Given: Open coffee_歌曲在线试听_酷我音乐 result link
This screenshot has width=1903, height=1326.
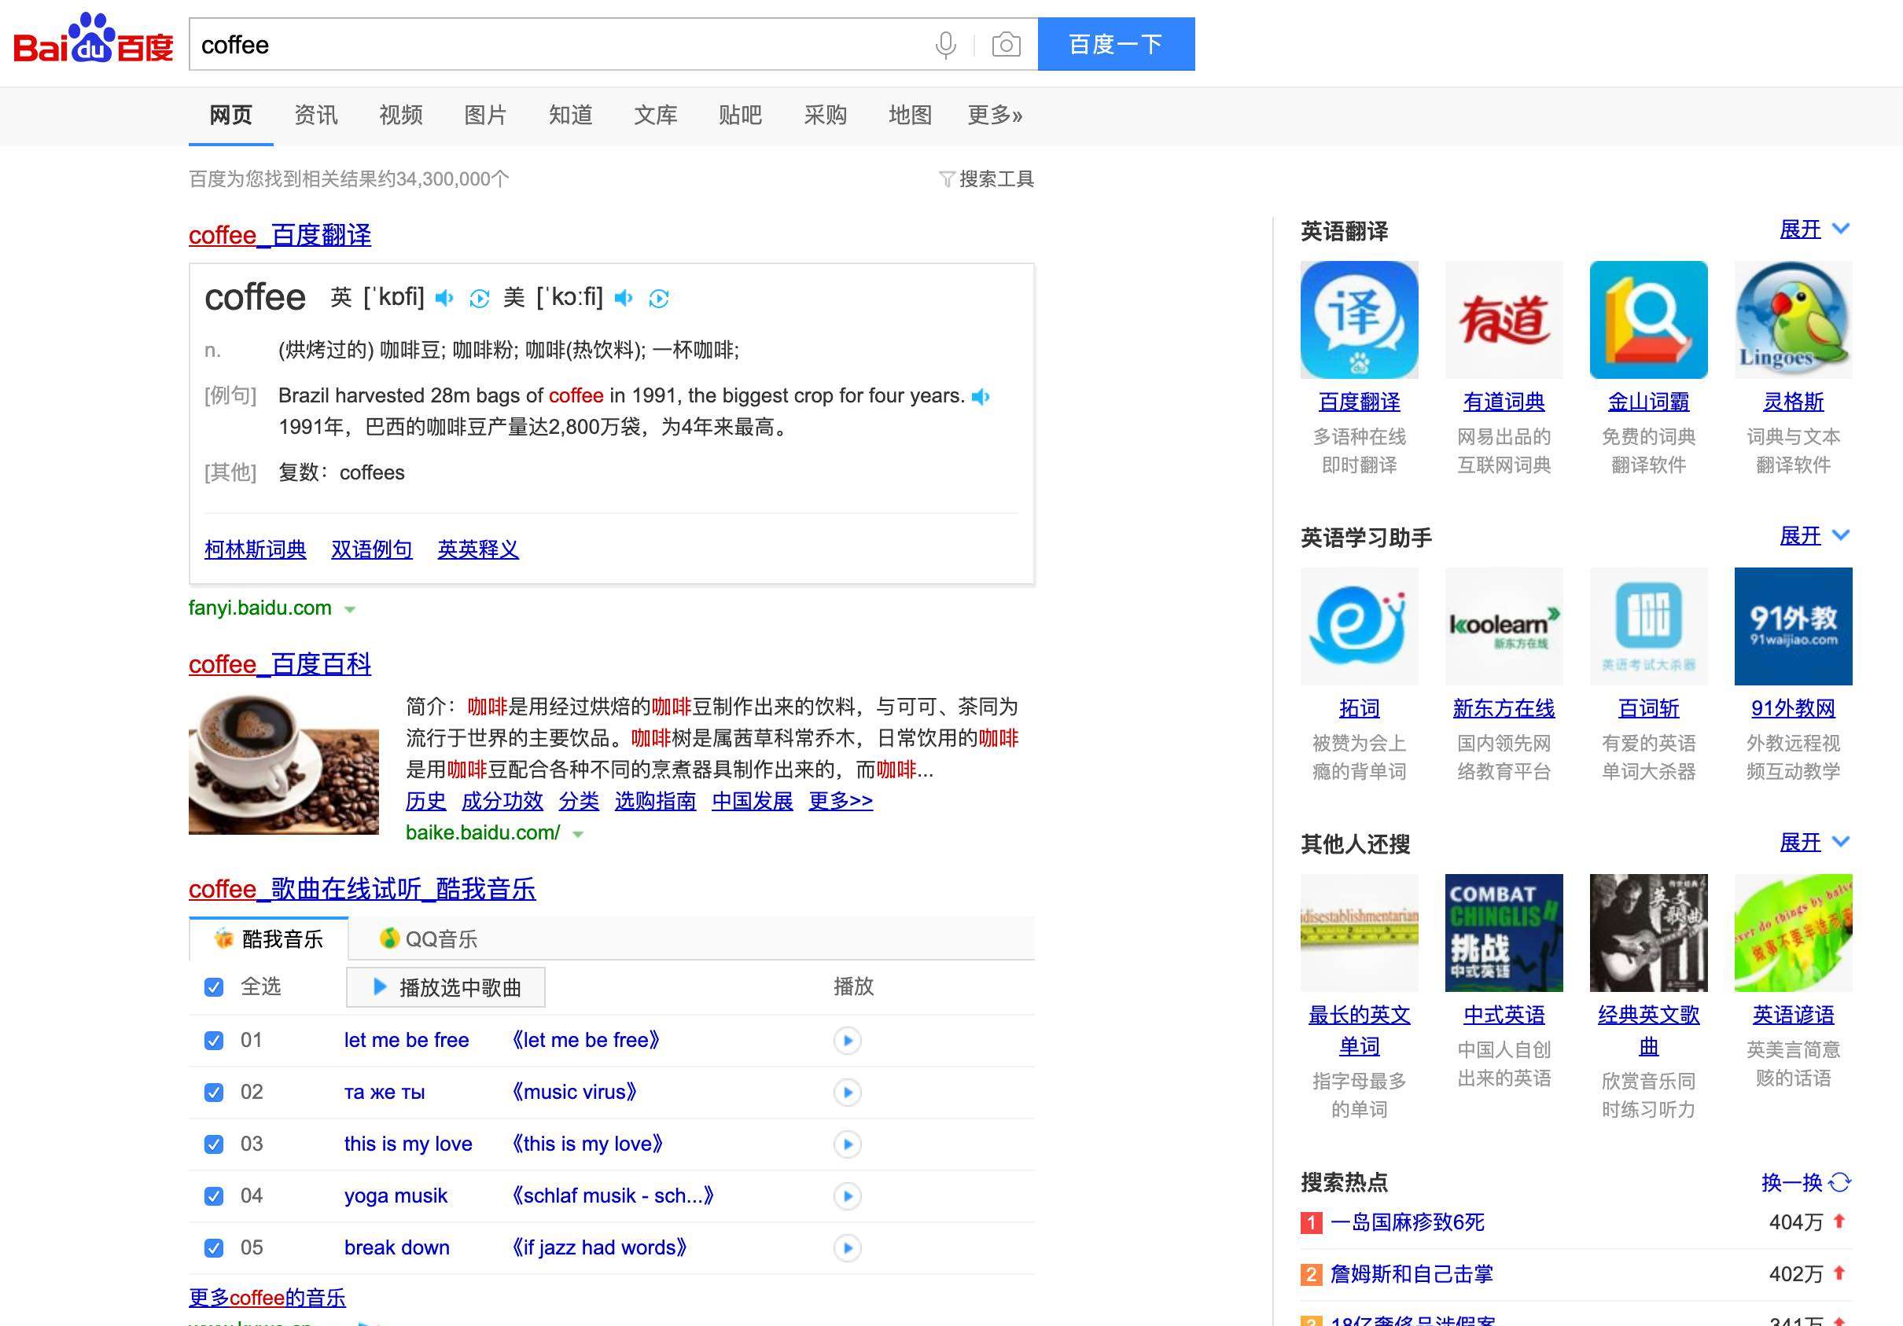Looking at the screenshot, I should (x=363, y=890).
